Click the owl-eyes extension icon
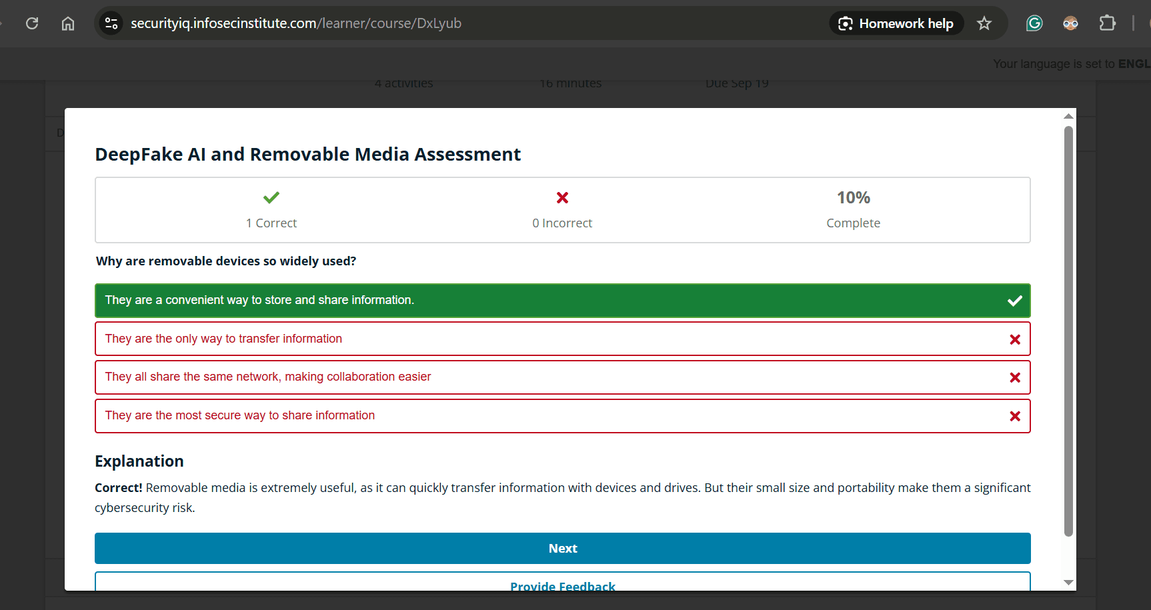 coord(1070,23)
